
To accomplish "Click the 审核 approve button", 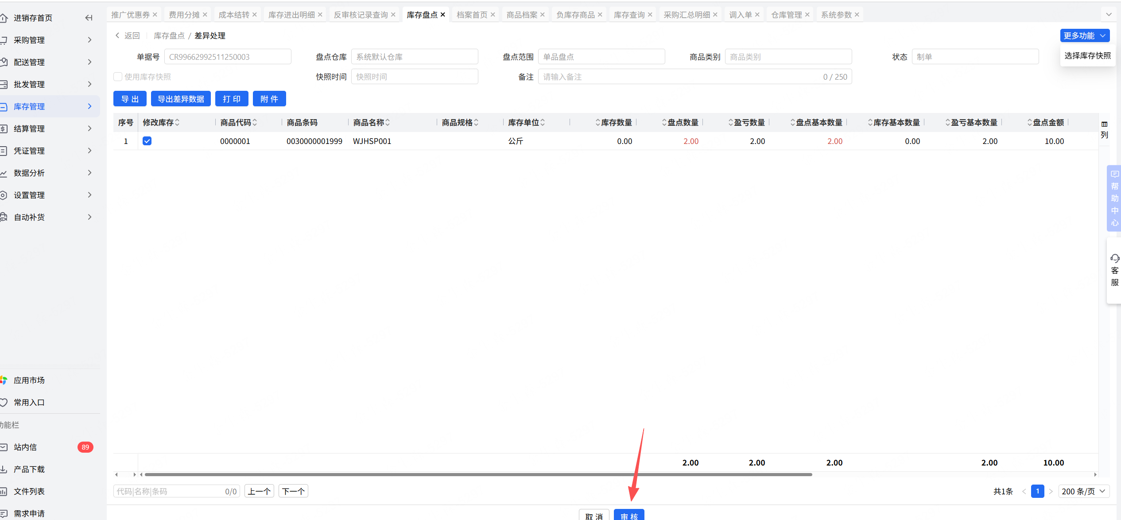I will click(629, 516).
